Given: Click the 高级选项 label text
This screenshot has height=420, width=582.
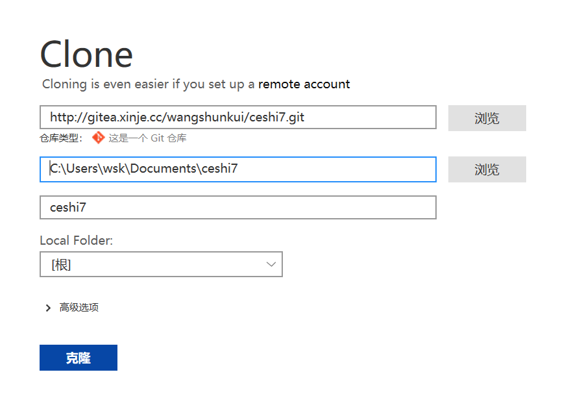Looking at the screenshot, I should click(79, 308).
